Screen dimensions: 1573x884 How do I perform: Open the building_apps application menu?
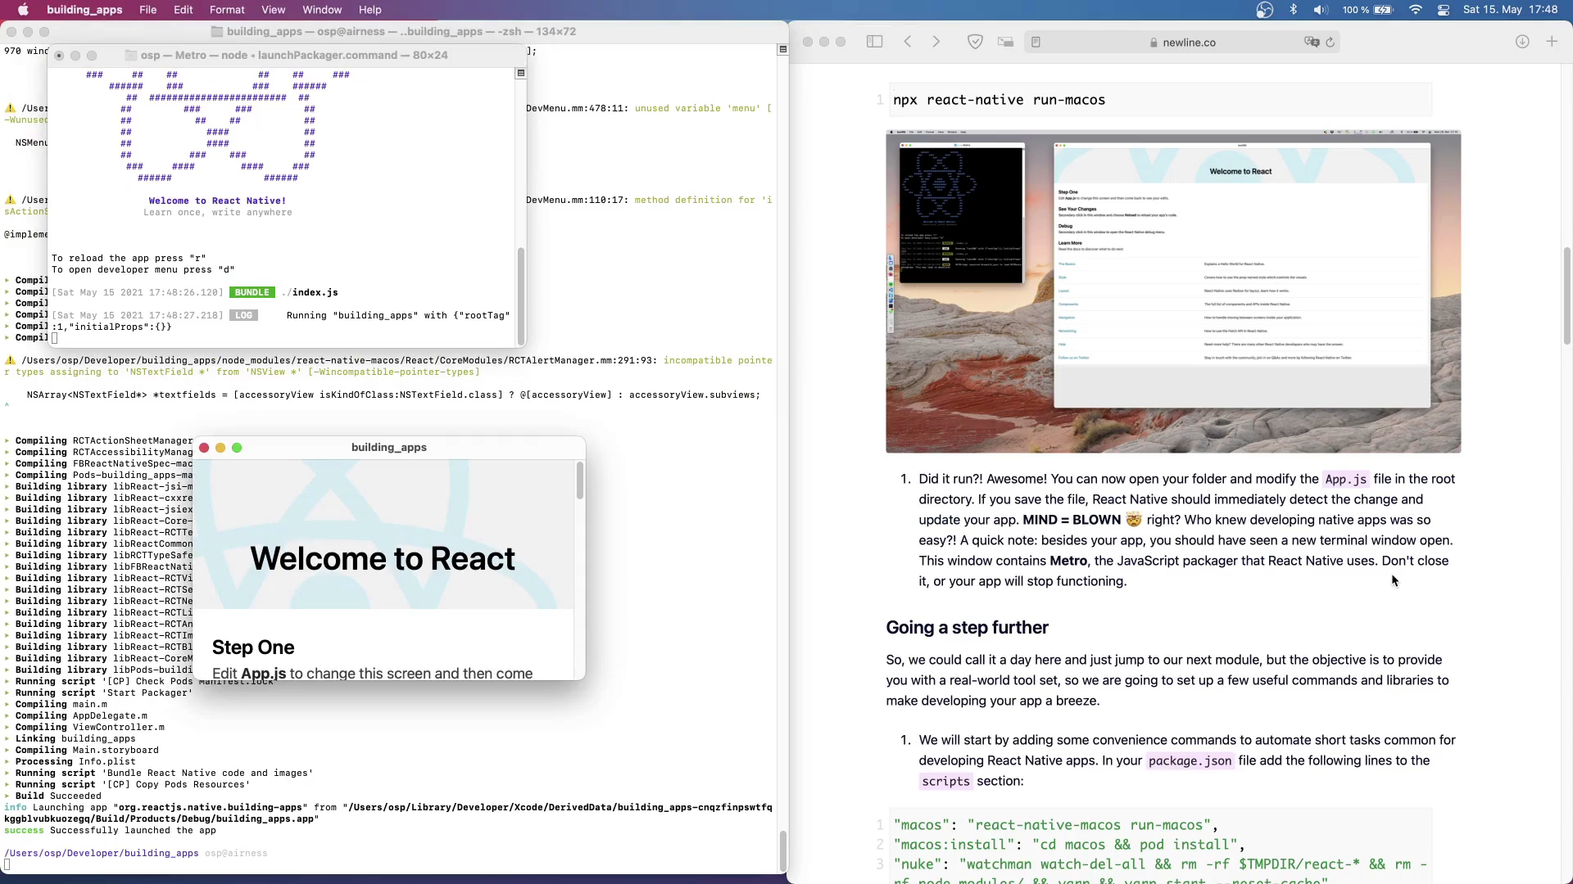click(x=84, y=10)
